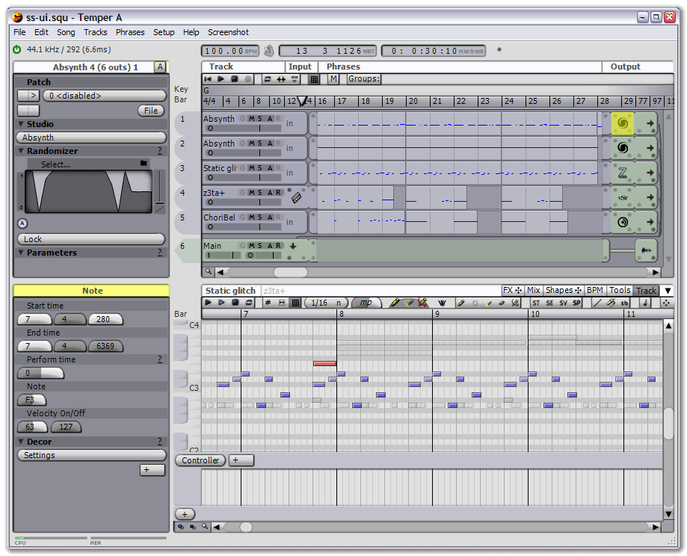Switch to the Shapes tab in phrase editor
Screen dimensions: 687x556
[x=564, y=290]
